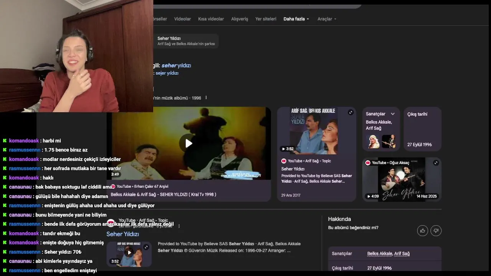
Task: Open the album cover thumbnail with 3:52
Action: [316, 131]
